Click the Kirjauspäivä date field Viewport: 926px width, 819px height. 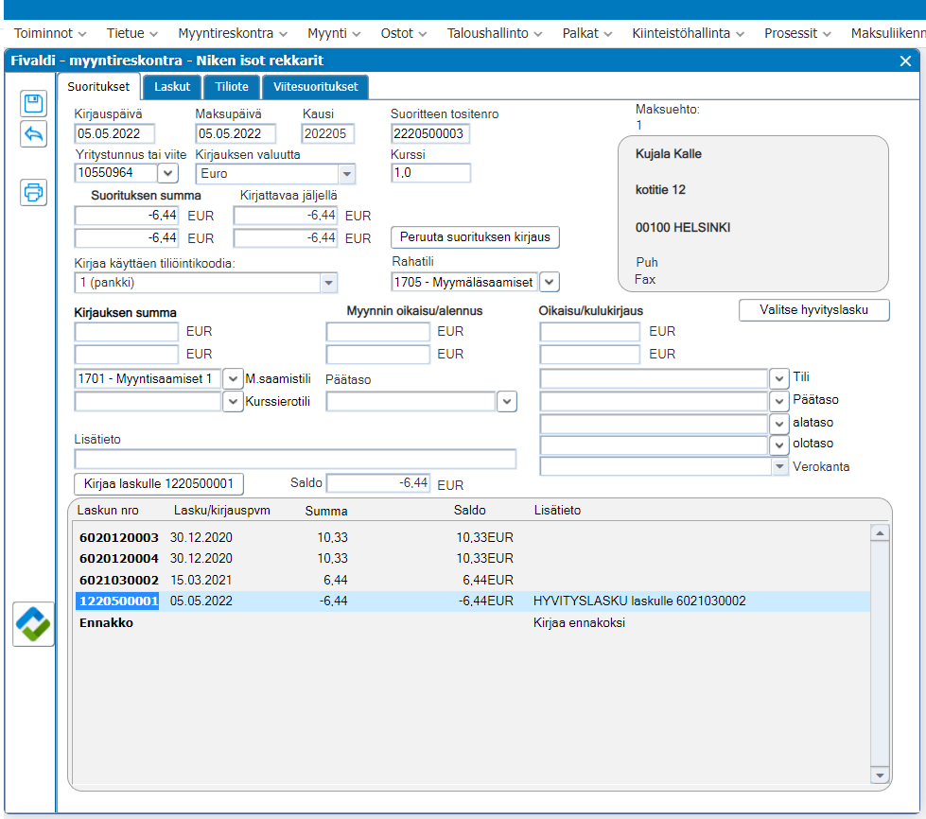coord(114,134)
